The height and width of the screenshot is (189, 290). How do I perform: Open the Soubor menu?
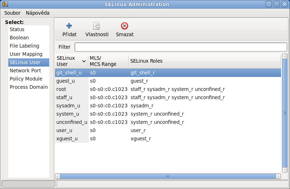point(13,13)
